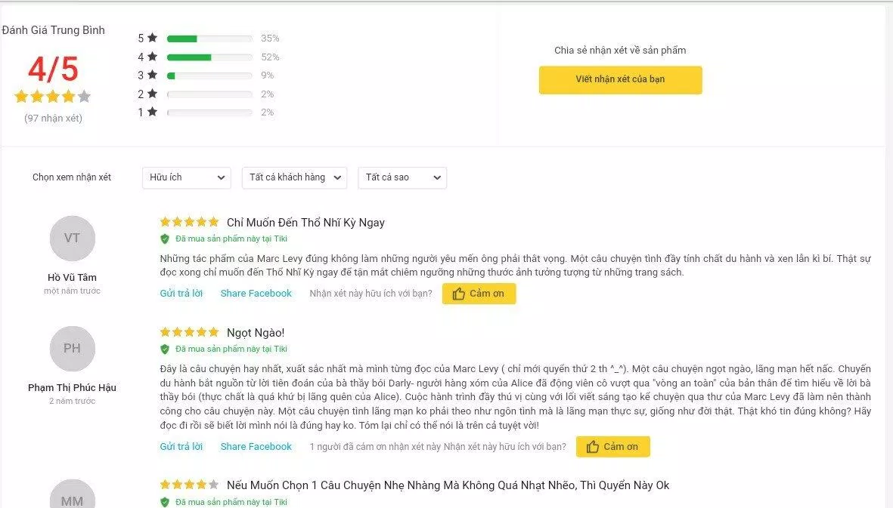Screen dimensions: 893x508
Task: Click the overall average star rating
Action: pyautogui.click(x=52, y=97)
